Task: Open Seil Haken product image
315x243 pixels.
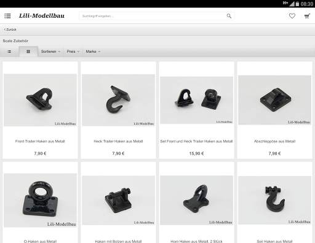Action: click(x=274, y=200)
